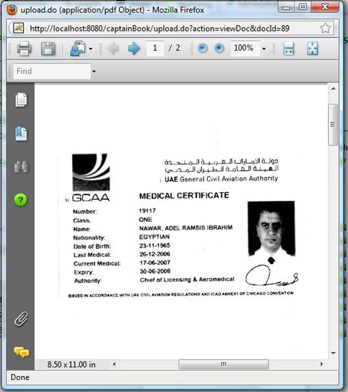Open the Attachments paperclip panel
Image resolution: width=348 pixels, height=392 pixels.
[21, 319]
